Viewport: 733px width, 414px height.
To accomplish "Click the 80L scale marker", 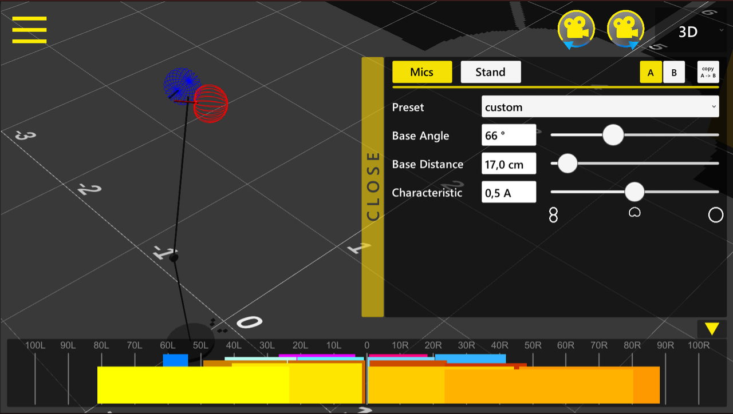I will [x=101, y=346].
